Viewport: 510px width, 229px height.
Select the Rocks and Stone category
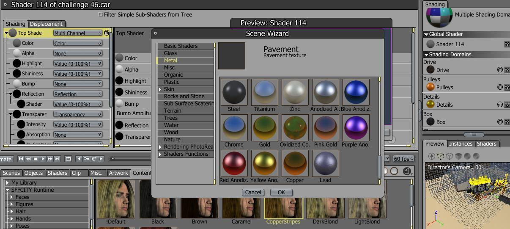(185, 96)
